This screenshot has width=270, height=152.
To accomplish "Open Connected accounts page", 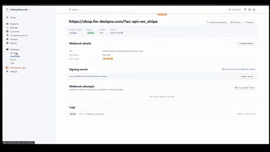I will point(19,35).
